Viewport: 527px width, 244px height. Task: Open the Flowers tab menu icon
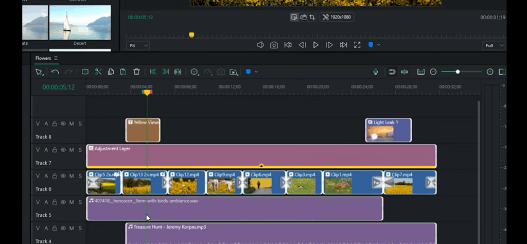[56, 58]
